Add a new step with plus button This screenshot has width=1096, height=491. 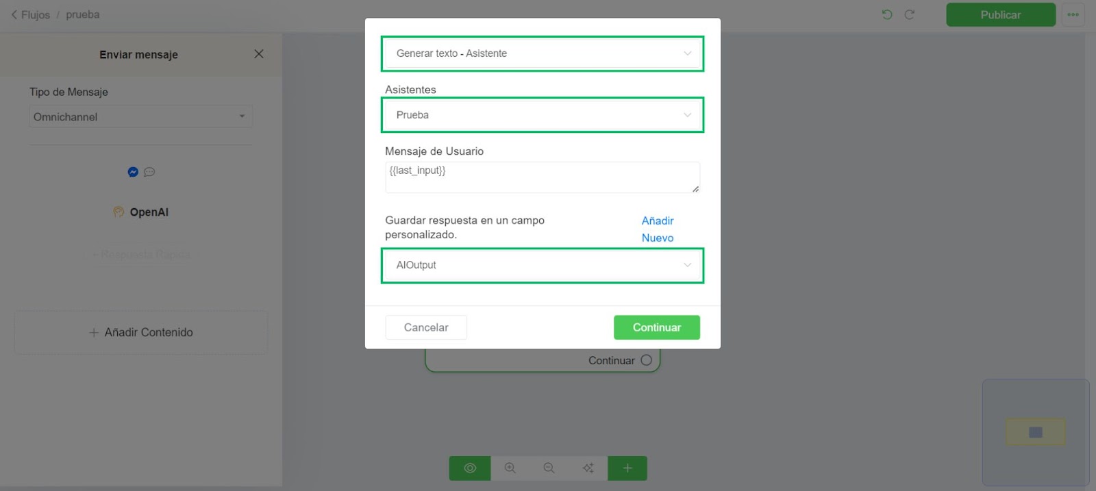click(627, 468)
